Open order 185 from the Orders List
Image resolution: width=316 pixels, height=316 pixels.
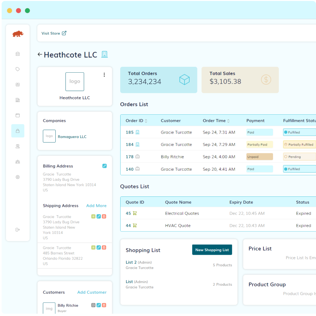click(130, 132)
